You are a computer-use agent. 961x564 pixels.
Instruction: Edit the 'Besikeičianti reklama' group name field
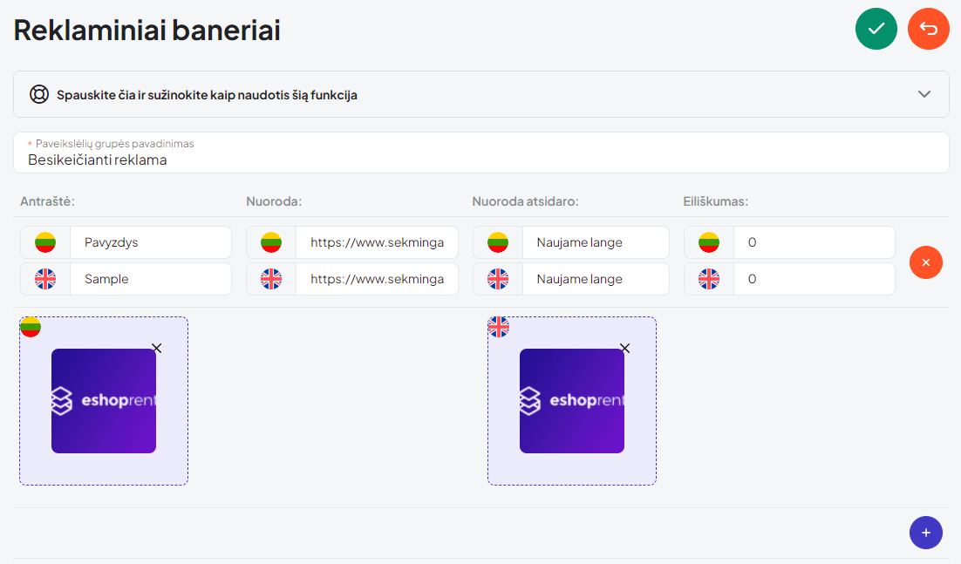coord(481,153)
